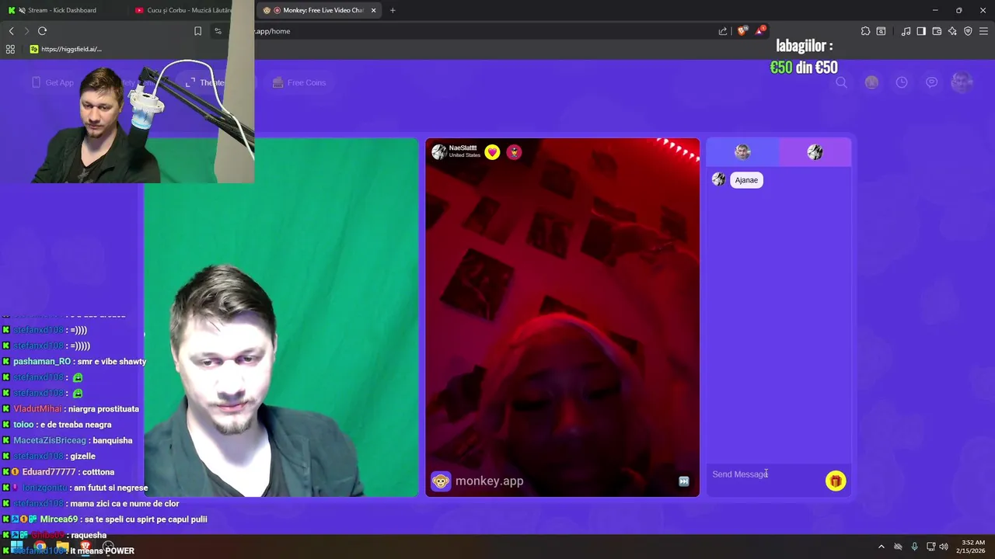Switch to Stream - Kick Dashboard tab
Image resolution: width=995 pixels, height=559 pixels.
click(x=62, y=10)
